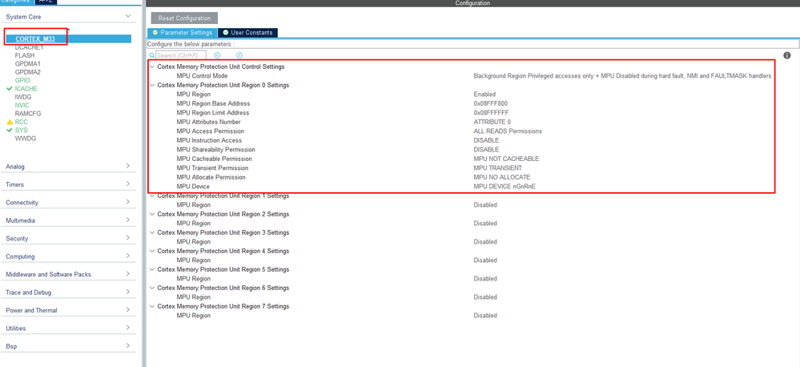Expand the Analog category
The image size is (800, 367).
(x=128, y=167)
